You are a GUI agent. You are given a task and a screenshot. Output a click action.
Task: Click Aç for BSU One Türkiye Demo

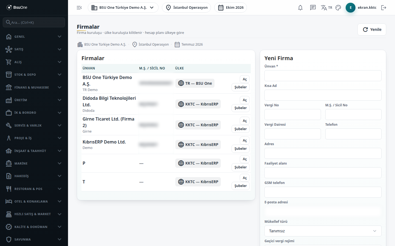tap(245, 79)
